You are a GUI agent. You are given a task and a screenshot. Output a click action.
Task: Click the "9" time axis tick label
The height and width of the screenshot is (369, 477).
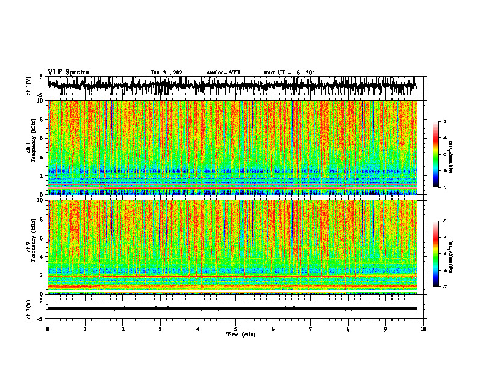click(385, 329)
